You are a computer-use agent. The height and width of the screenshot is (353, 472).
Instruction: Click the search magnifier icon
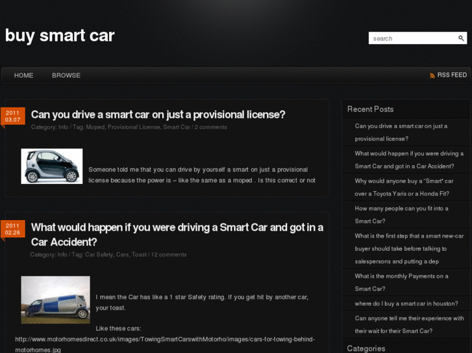(461, 38)
